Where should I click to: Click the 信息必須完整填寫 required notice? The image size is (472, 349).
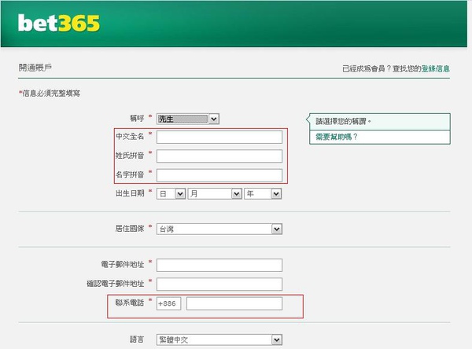click(50, 94)
